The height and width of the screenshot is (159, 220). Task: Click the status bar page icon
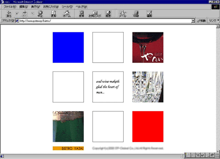coord(2,156)
